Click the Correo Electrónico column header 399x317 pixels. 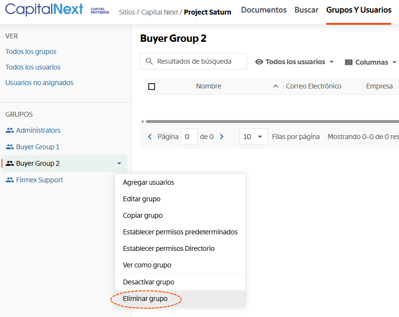313,86
